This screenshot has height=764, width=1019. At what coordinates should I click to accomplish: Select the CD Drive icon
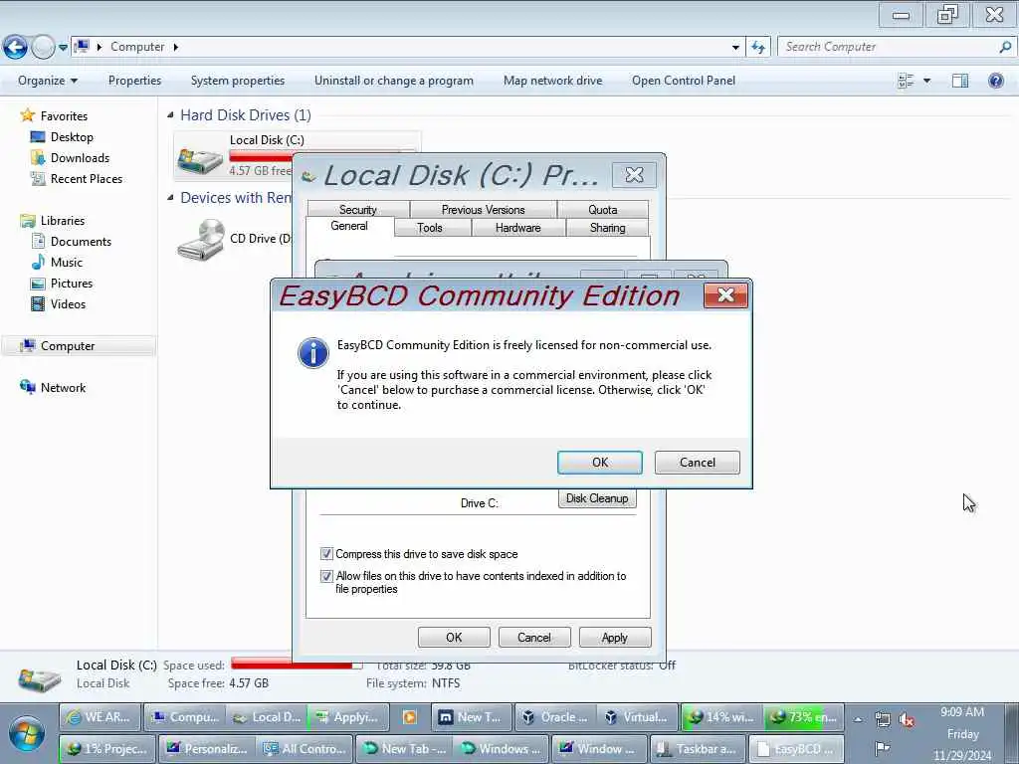201,240
